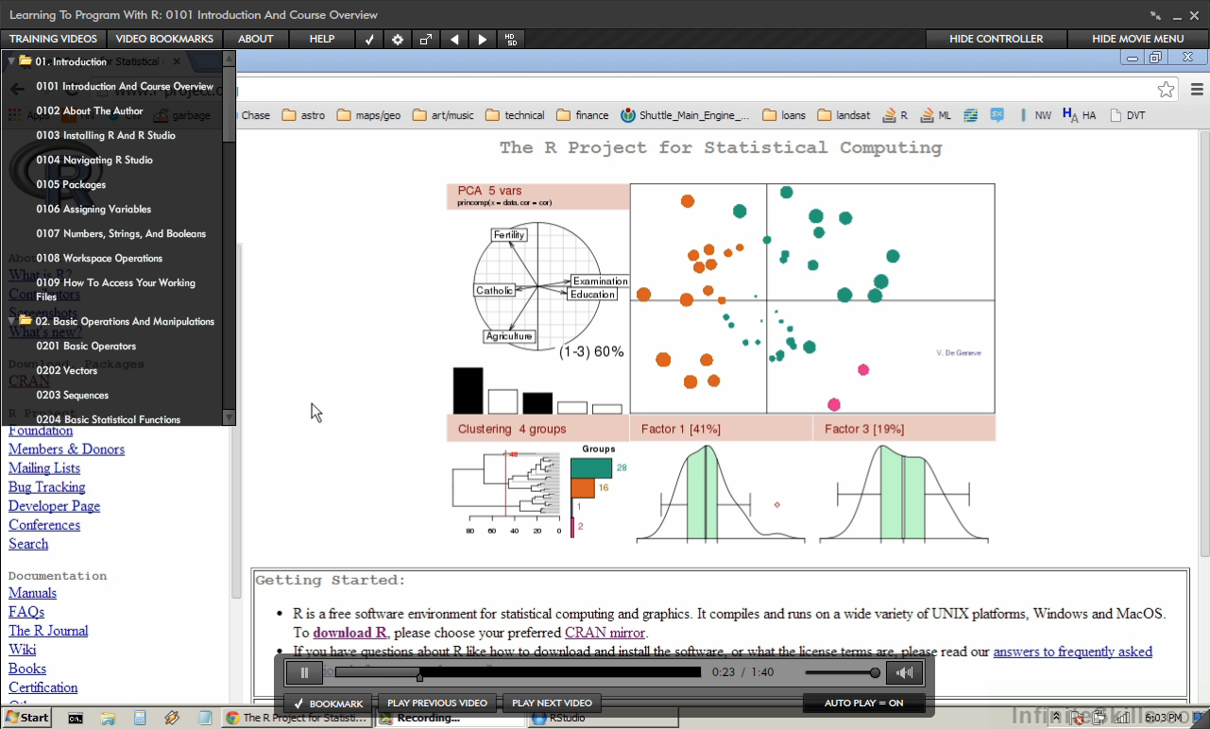
Task: Click PLAY NEXT VIDEO button
Action: tap(552, 704)
